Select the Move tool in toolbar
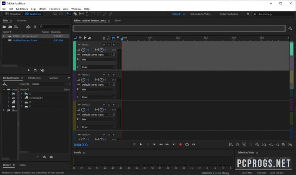Image resolution: width=296 pixels, height=175 pixels. 69,14
